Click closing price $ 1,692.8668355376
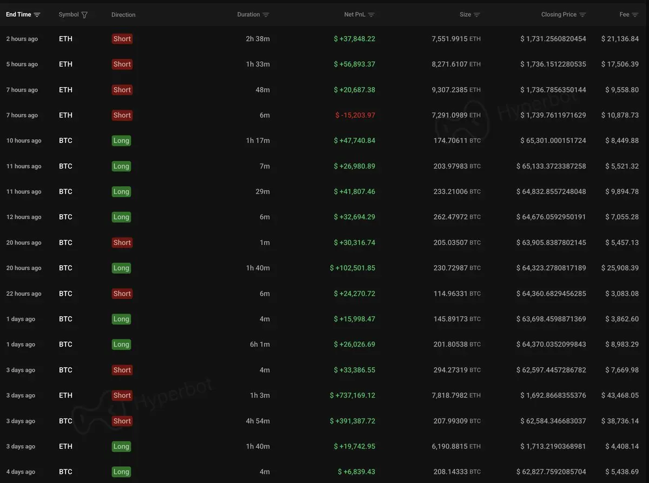649x483 pixels. [553, 396]
